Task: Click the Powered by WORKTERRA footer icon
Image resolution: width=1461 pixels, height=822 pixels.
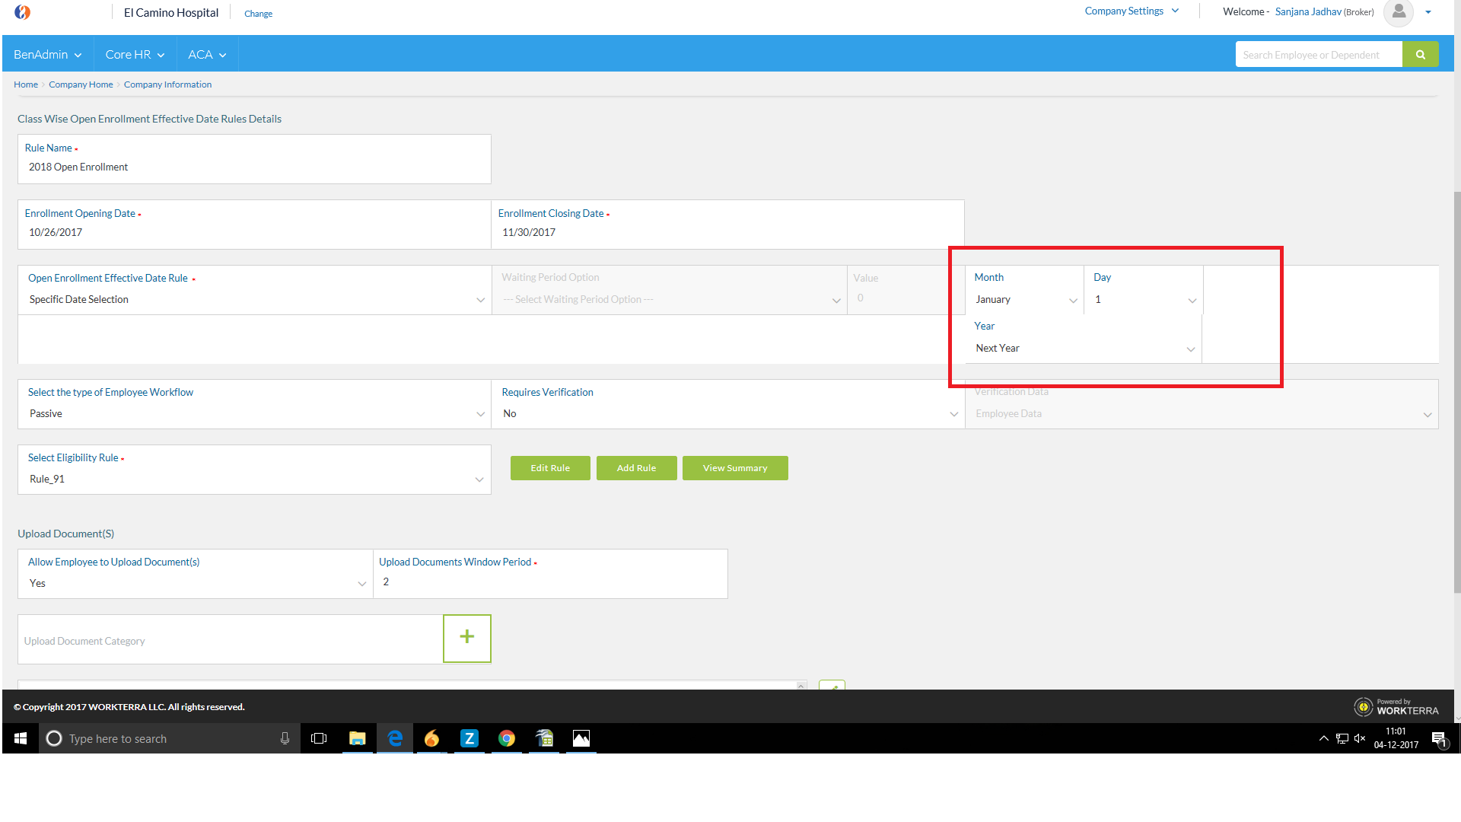Action: tap(1364, 707)
